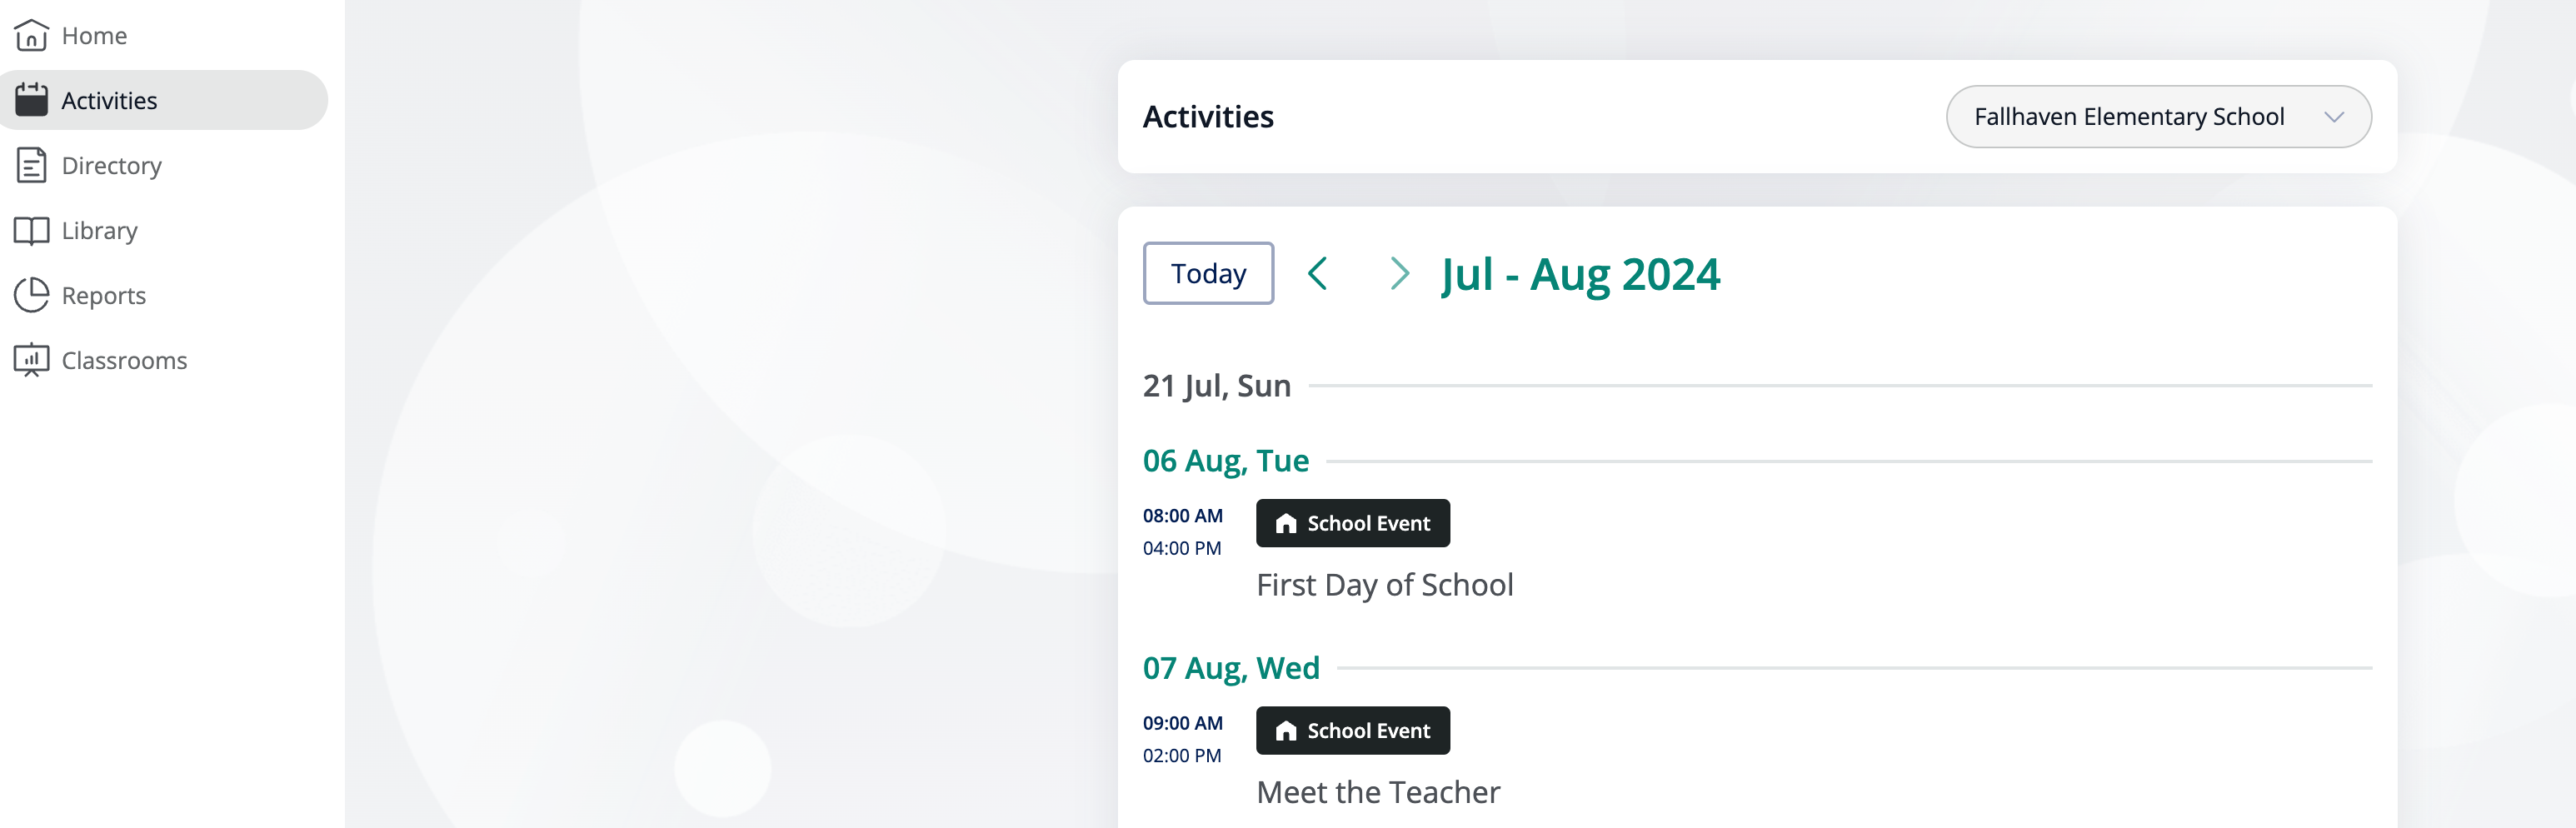Click the Jul - Aug 2024 date range title
Screen dimensions: 2576x828
point(1580,274)
